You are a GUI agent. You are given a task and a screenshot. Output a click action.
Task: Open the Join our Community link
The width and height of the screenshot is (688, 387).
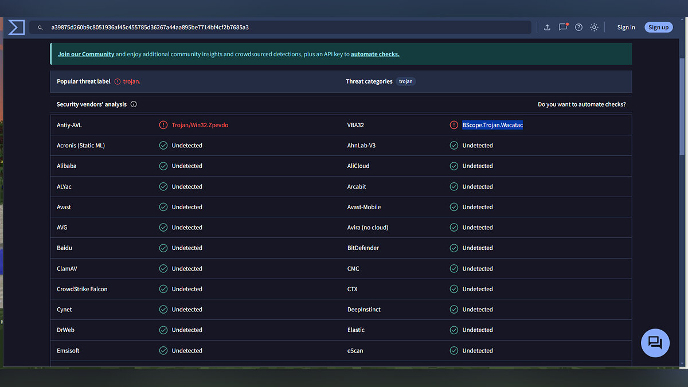(86, 54)
